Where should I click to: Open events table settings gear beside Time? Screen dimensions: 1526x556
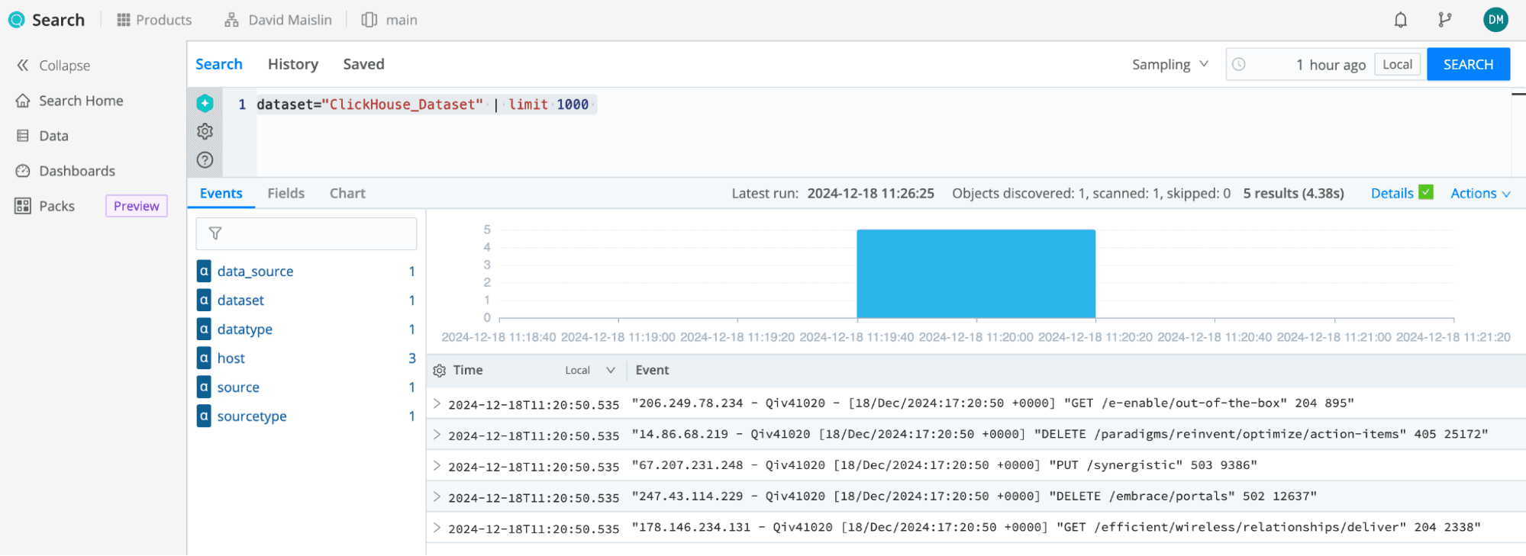coord(439,371)
